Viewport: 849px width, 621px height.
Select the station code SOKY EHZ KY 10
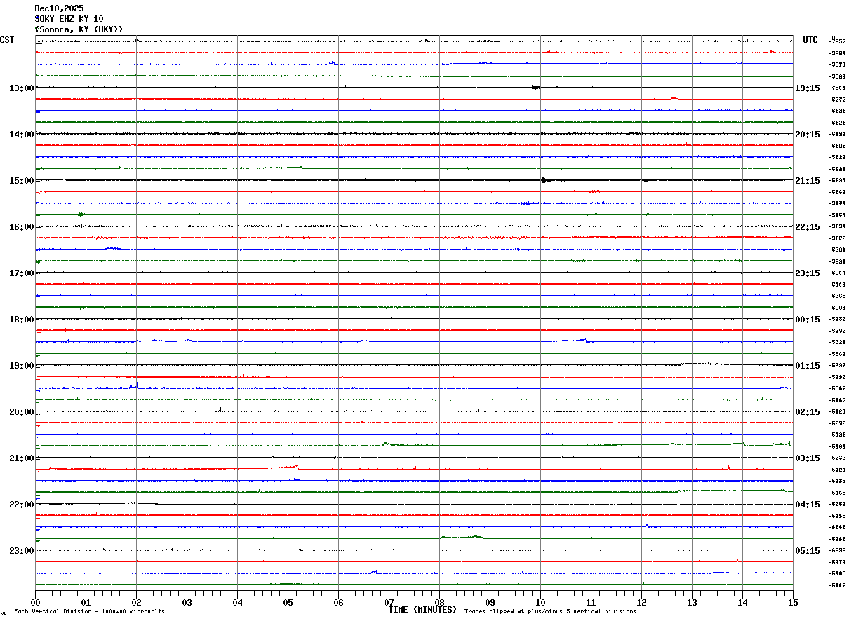(69, 19)
